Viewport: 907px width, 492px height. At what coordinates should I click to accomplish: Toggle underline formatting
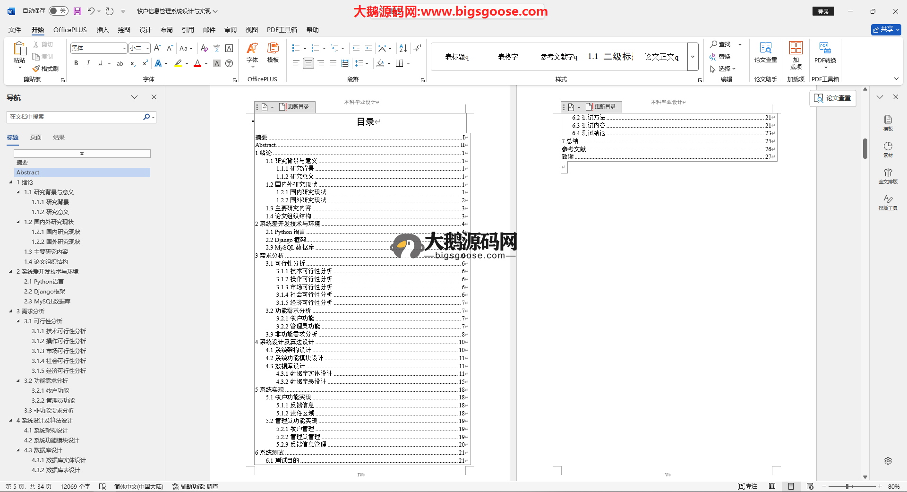coord(100,63)
